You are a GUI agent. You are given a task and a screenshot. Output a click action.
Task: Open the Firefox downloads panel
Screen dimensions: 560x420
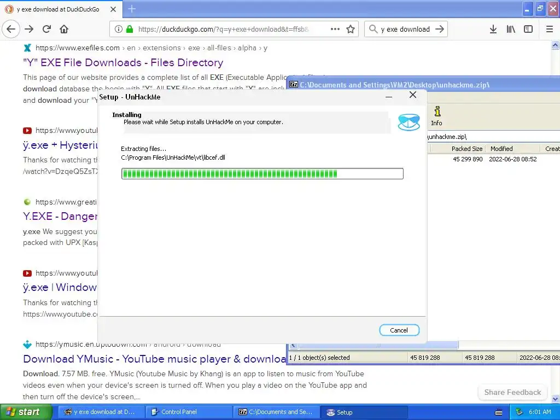point(493,29)
